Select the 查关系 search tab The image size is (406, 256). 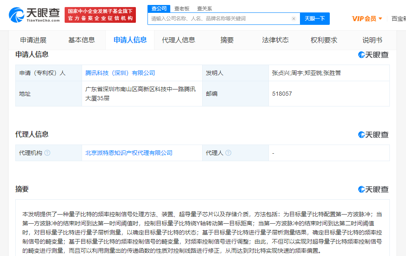click(x=205, y=9)
